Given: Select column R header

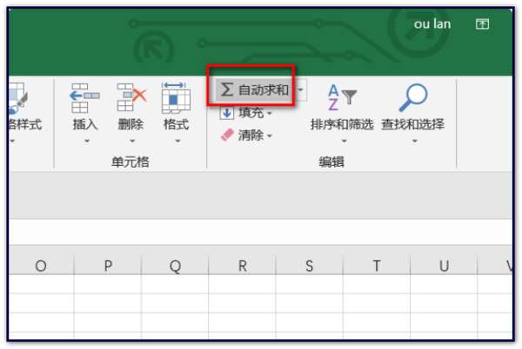Looking at the screenshot, I should 242,266.
